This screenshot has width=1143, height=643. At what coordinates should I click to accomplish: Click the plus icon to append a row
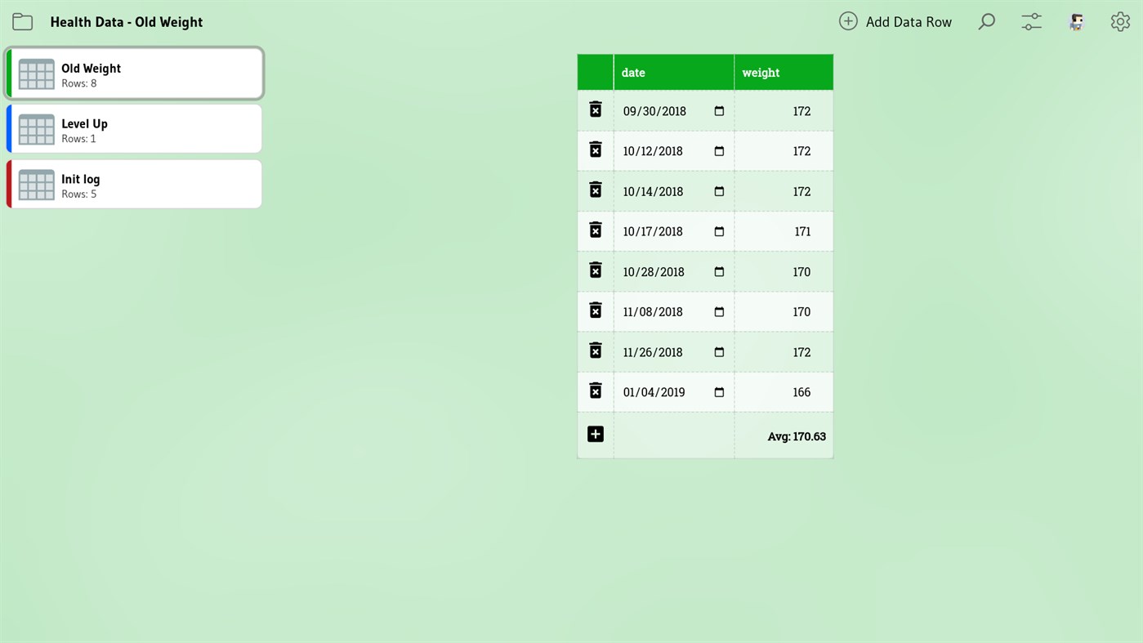click(x=595, y=433)
